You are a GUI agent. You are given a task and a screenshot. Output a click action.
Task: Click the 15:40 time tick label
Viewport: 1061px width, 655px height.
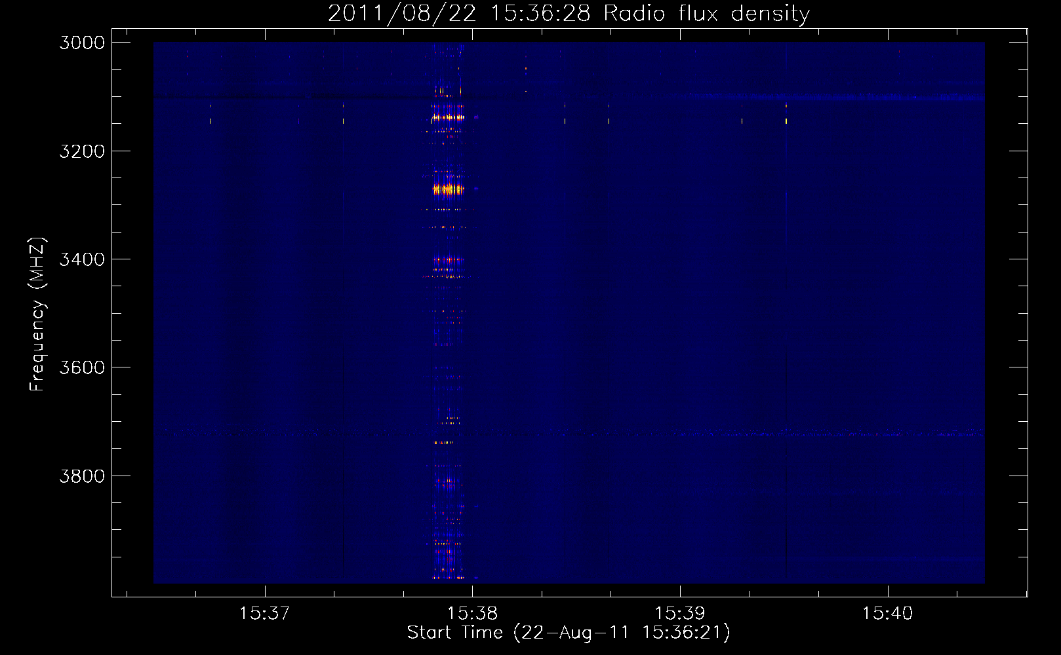(887, 613)
